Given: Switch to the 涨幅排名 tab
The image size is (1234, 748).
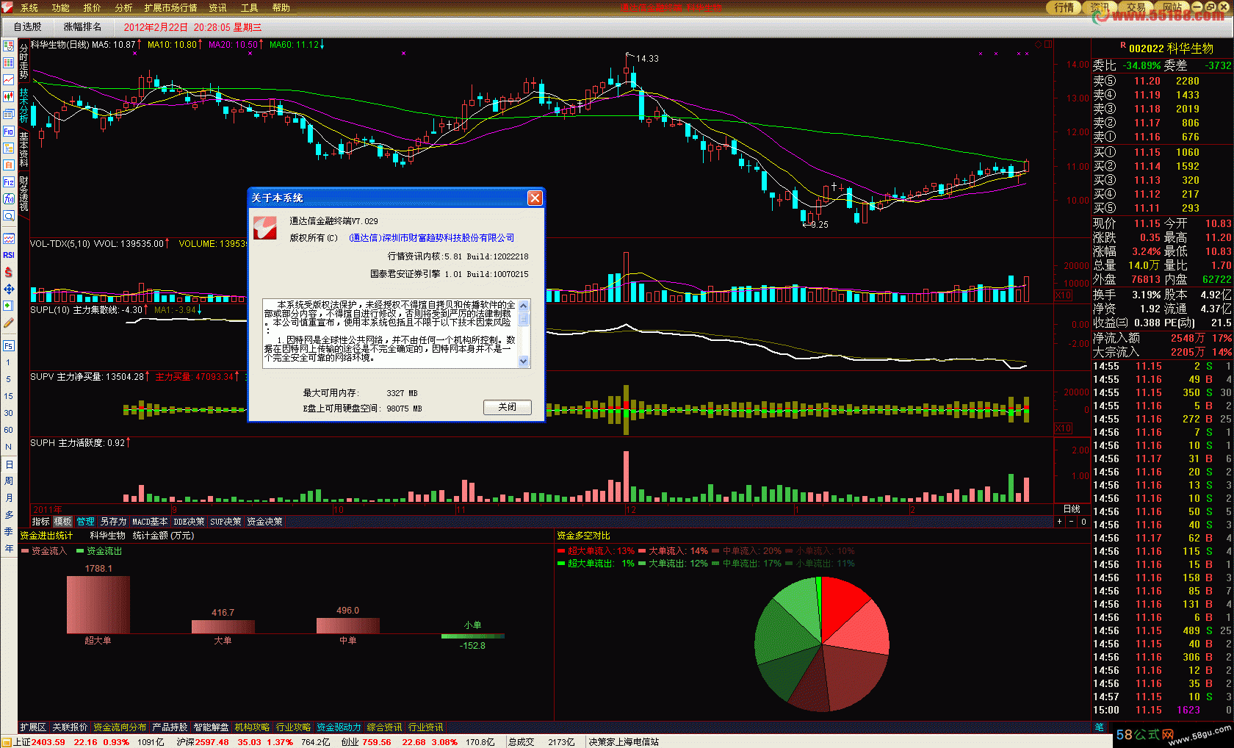Looking at the screenshot, I should click(83, 27).
